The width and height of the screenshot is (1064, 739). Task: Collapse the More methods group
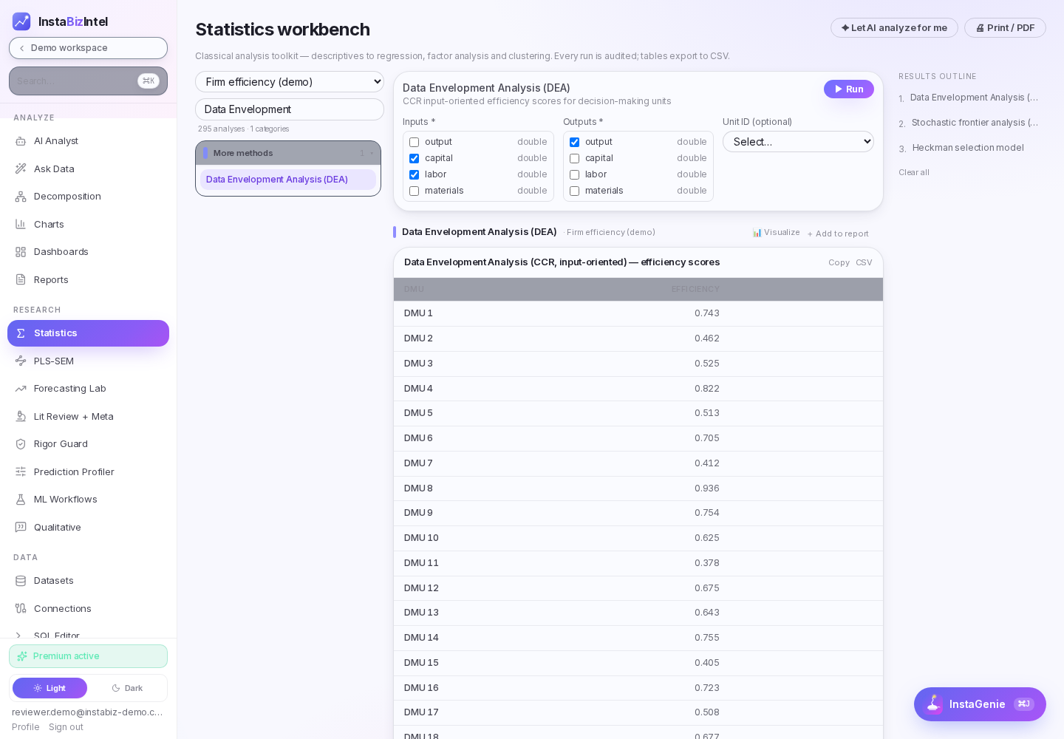click(288, 153)
